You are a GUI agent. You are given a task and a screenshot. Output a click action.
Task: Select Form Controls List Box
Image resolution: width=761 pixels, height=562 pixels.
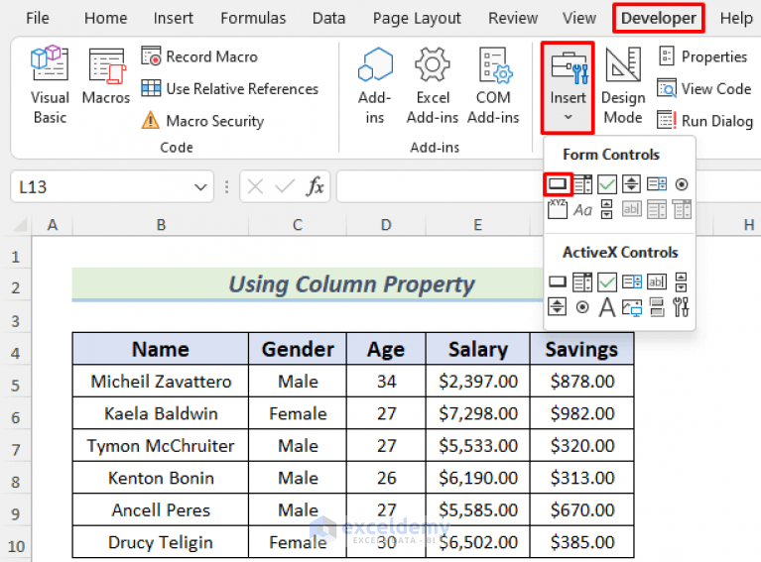point(657,184)
